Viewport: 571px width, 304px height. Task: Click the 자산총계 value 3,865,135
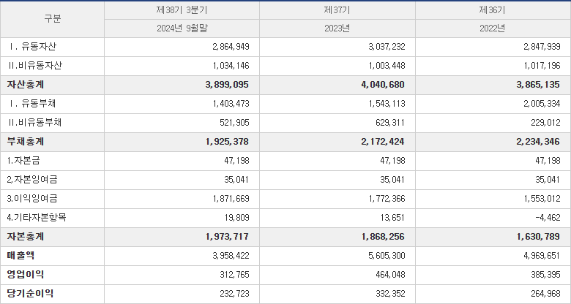pyautogui.click(x=538, y=85)
